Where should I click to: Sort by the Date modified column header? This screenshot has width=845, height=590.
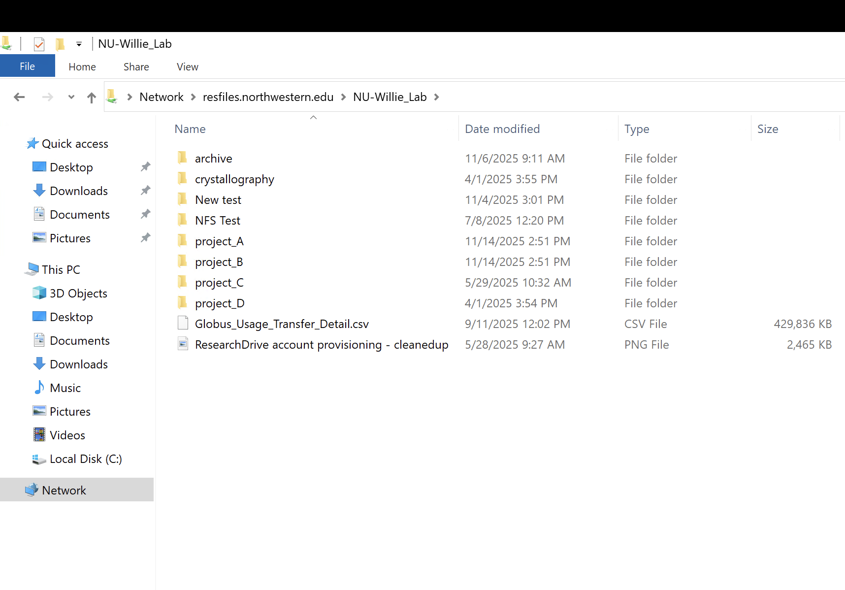[x=502, y=129]
